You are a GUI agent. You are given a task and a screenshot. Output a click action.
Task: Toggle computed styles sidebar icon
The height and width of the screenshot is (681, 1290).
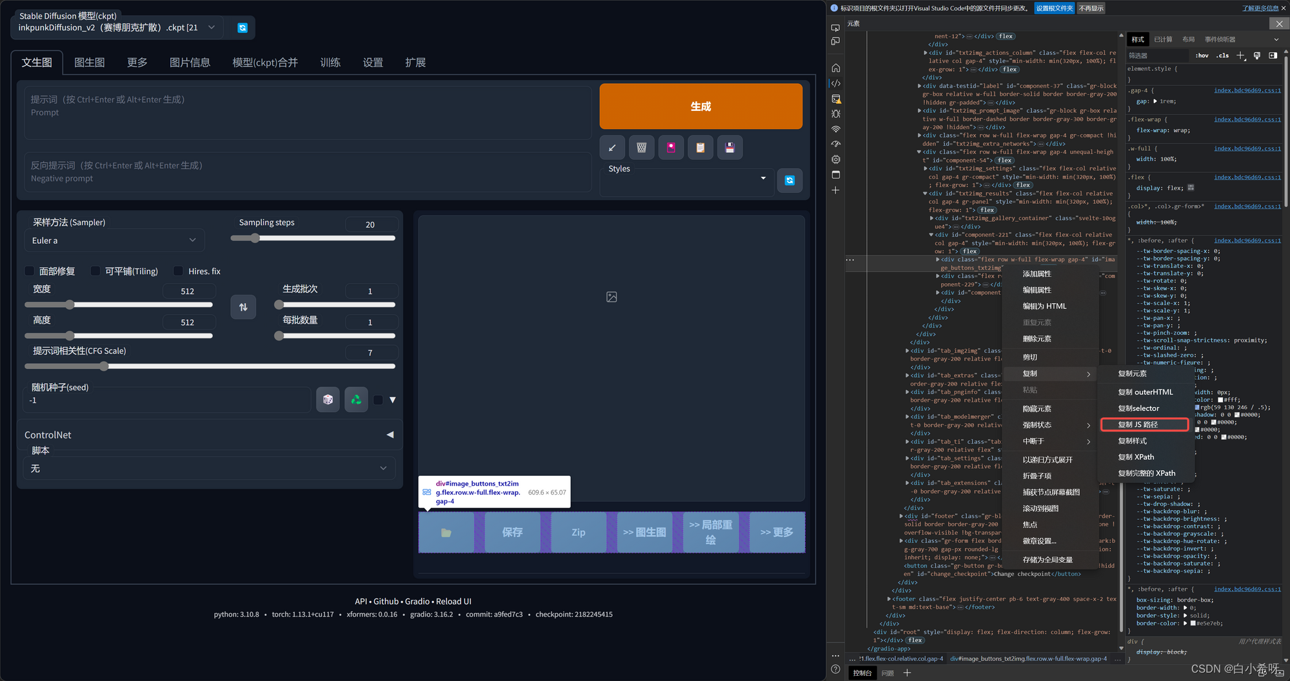pos(1273,55)
